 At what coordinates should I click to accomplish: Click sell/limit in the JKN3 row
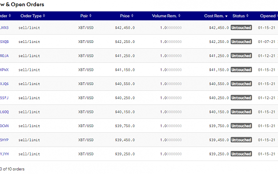29,28
